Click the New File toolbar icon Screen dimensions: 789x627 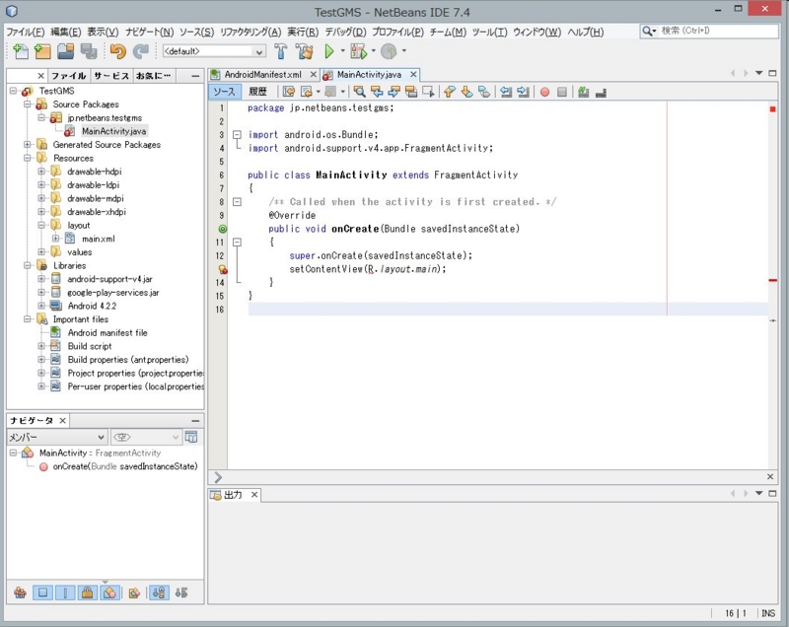coord(21,51)
